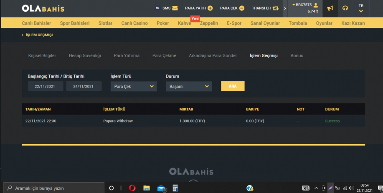Screen dimensions: 383x193
Task: Open Sanal Oyunlar menu
Action: click(265, 23)
